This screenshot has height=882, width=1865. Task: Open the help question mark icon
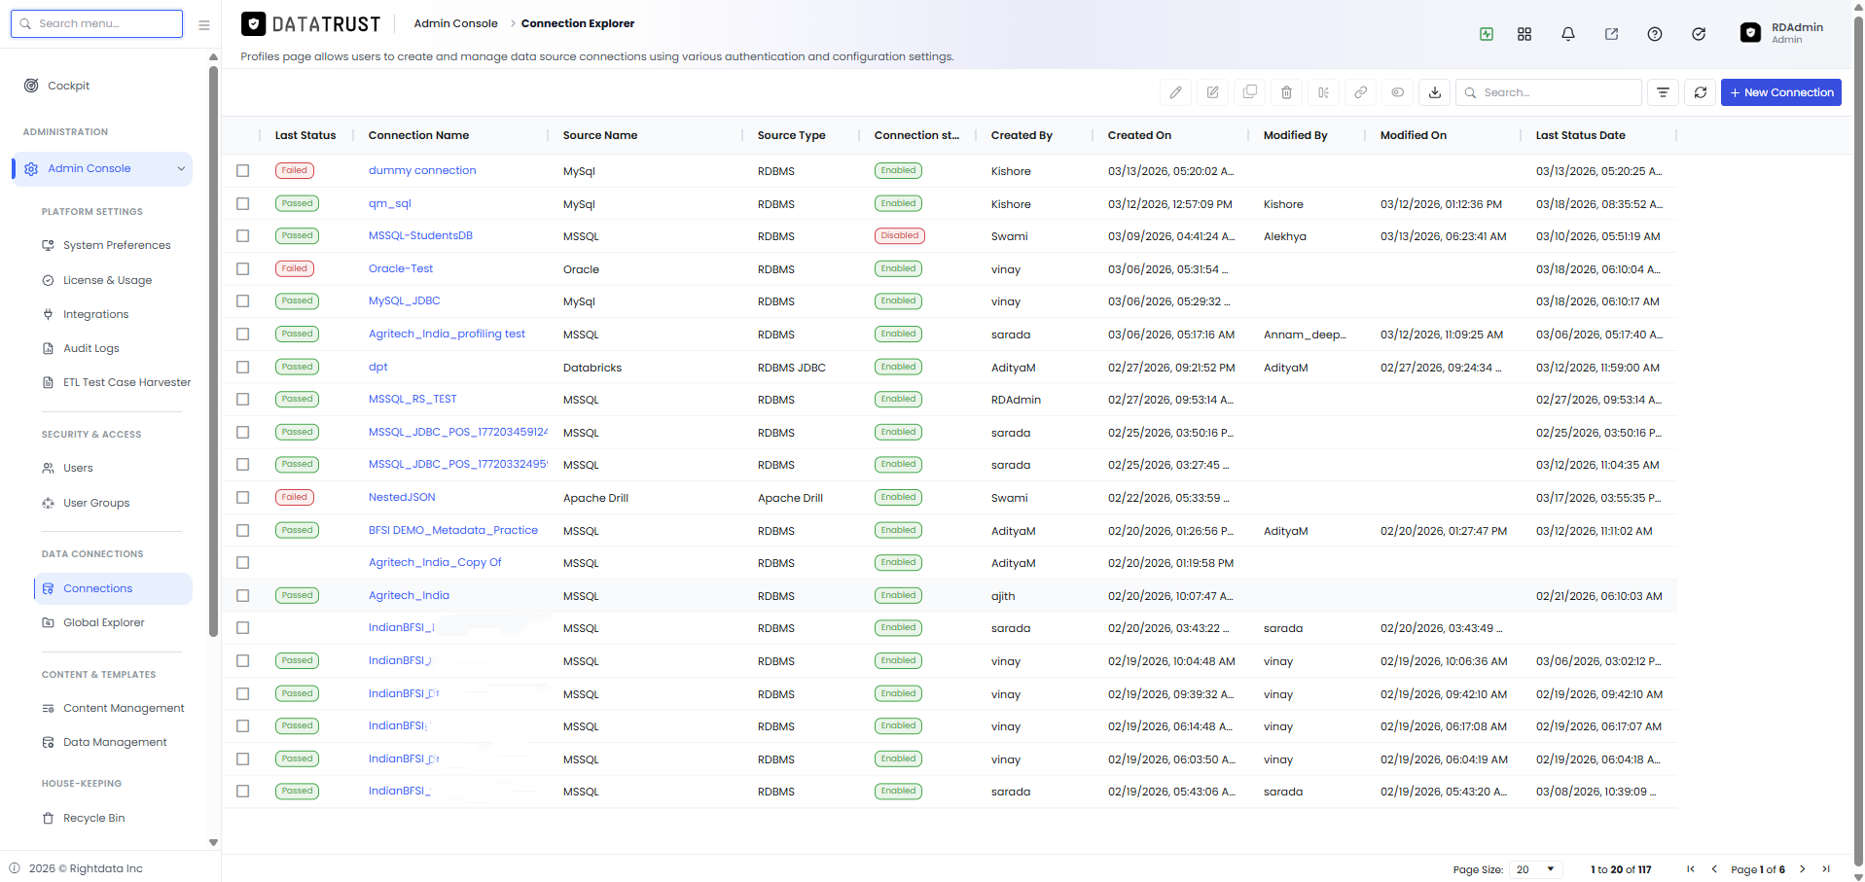tap(1654, 34)
